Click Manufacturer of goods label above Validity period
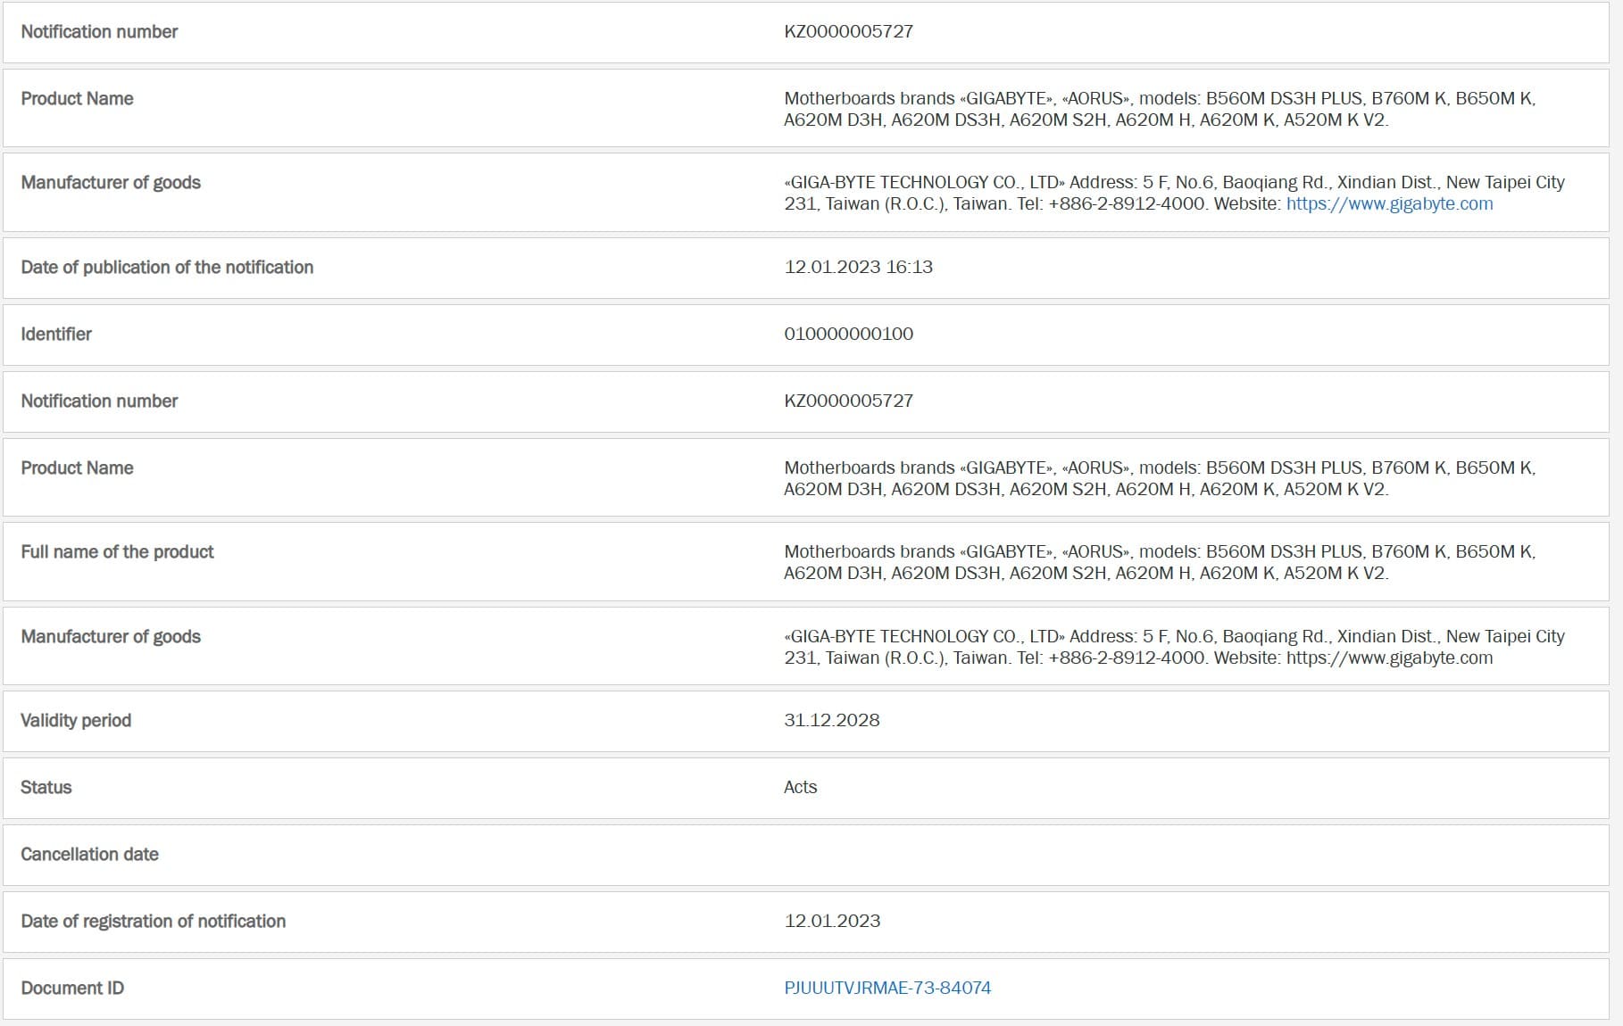Screen dimensions: 1623x1026 click(111, 636)
